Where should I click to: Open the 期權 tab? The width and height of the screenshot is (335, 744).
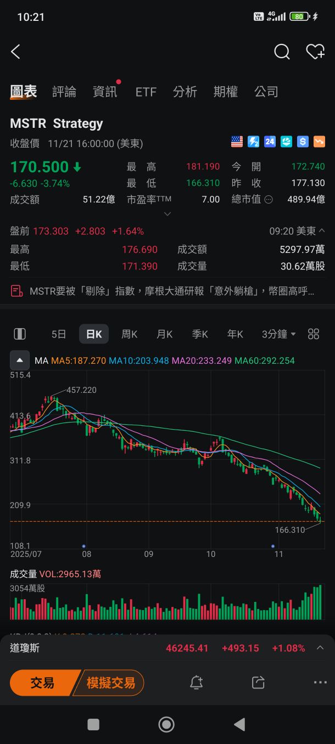[226, 92]
